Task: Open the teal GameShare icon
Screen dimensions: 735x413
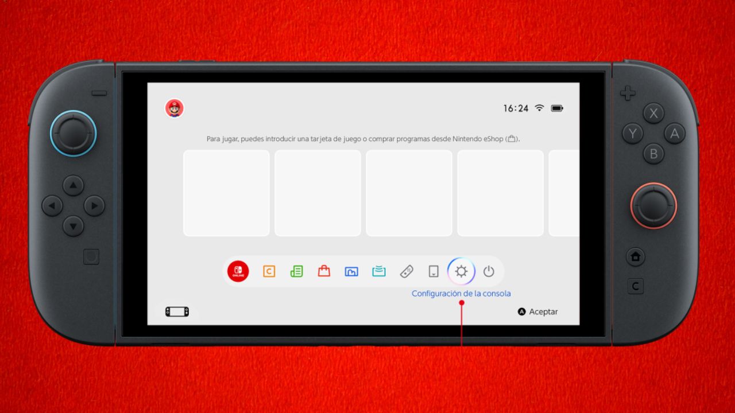Action: pyautogui.click(x=379, y=271)
